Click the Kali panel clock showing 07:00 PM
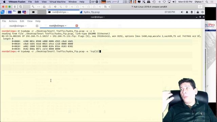The image size is (217, 122). point(170,12)
